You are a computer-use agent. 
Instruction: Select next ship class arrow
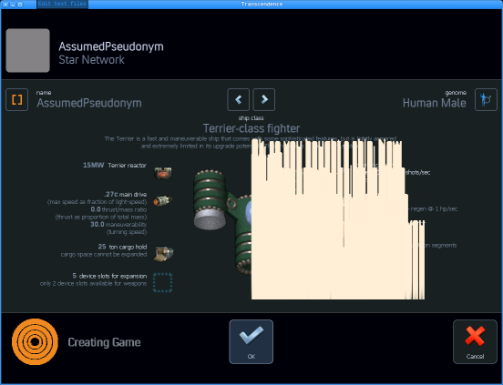pyautogui.click(x=264, y=99)
